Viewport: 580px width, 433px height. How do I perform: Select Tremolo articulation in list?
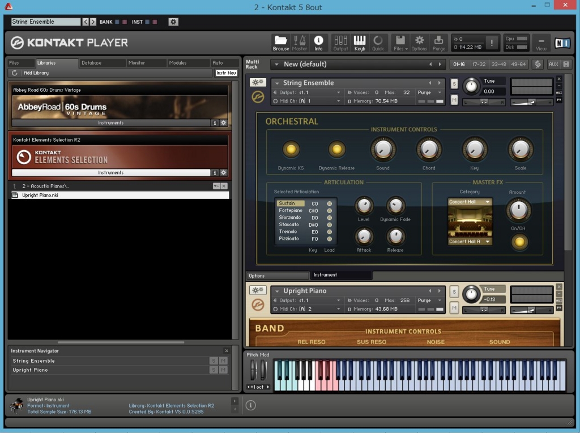click(x=288, y=232)
